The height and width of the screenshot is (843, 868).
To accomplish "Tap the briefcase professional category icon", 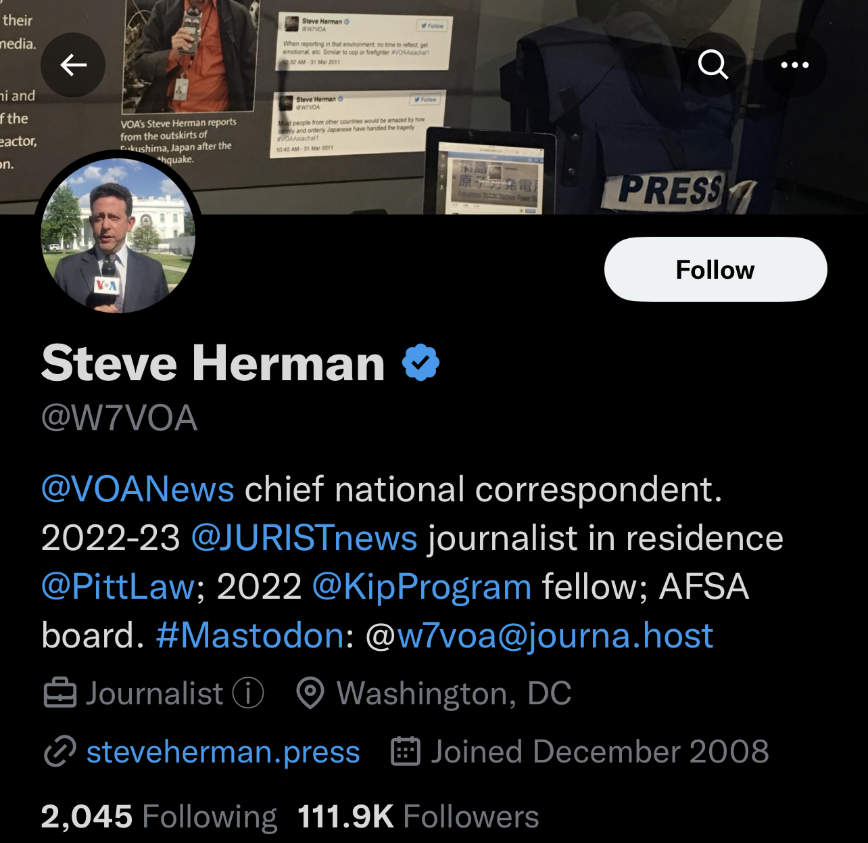I will (60, 693).
